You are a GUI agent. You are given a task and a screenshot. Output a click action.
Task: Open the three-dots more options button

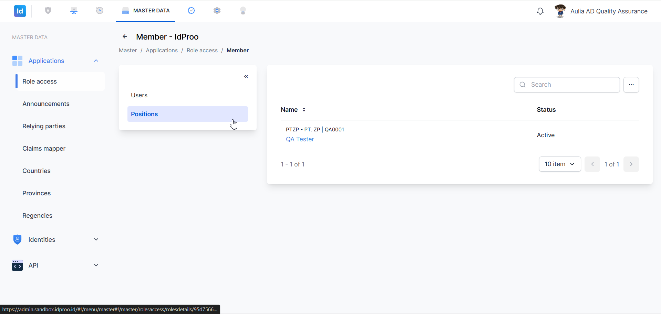click(631, 85)
